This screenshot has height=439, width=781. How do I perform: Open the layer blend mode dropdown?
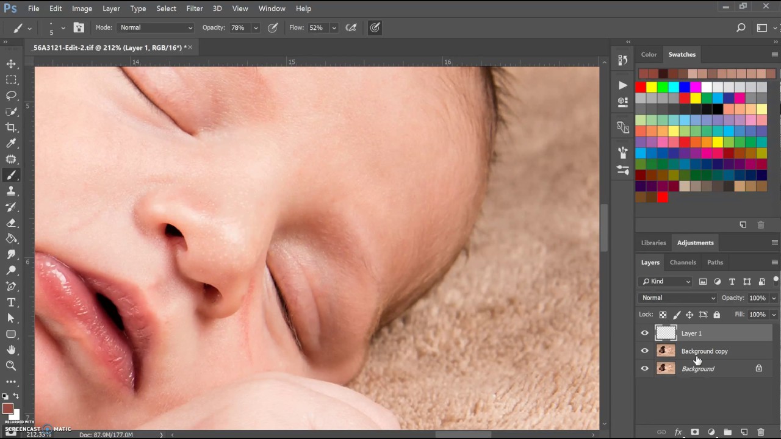pos(678,298)
